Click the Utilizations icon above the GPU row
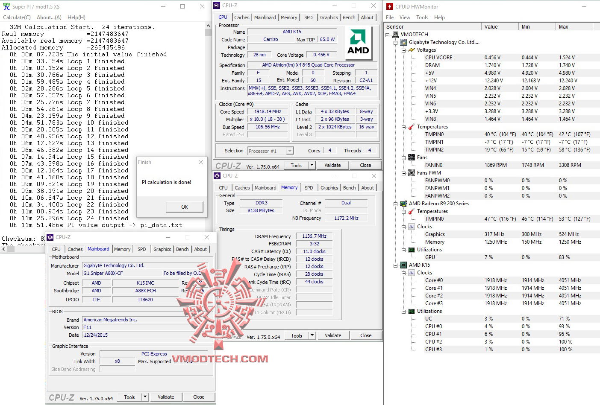The height and width of the screenshot is (405, 600). click(412, 250)
